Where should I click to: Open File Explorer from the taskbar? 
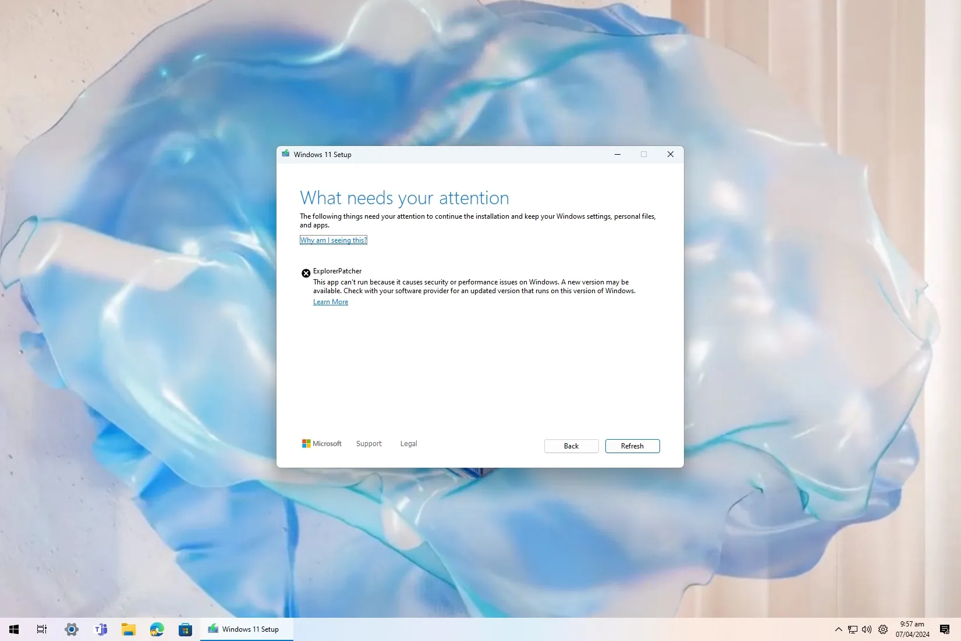coord(129,629)
